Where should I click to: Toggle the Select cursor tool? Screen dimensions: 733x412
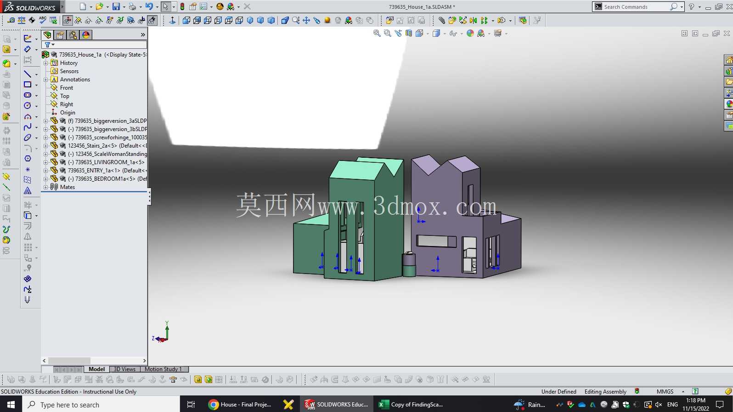point(165,6)
